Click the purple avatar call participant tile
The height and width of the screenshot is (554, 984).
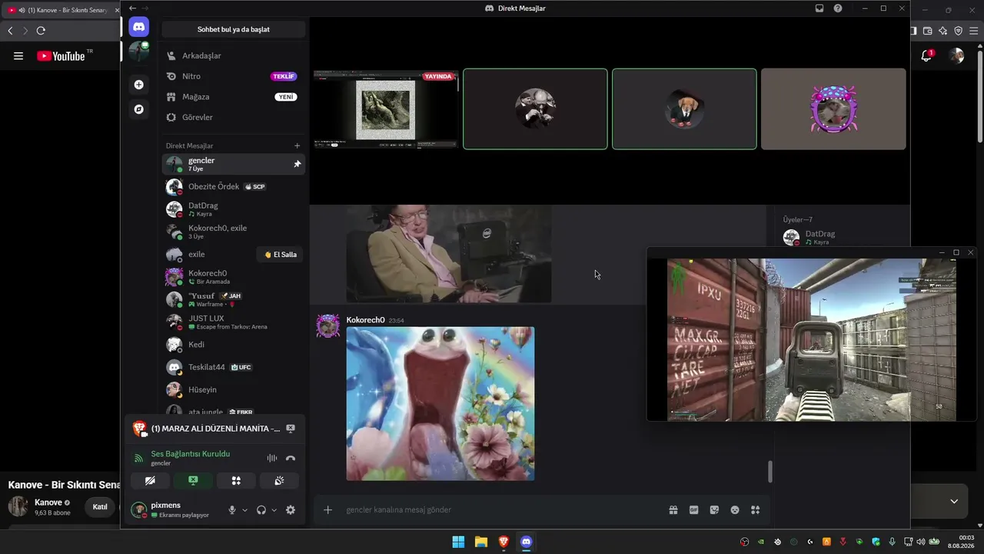tap(833, 108)
